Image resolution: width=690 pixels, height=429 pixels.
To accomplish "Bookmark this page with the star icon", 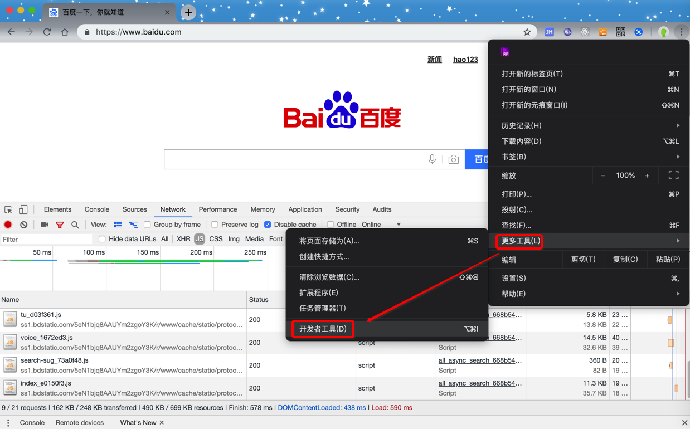I will 527,32.
